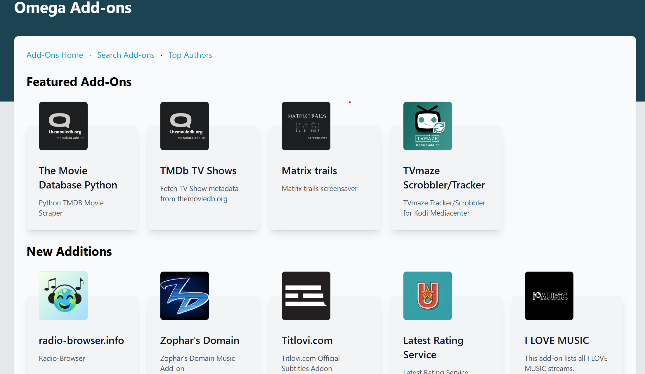Navigate to Add-Ons Home
The height and width of the screenshot is (374, 645).
[55, 55]
